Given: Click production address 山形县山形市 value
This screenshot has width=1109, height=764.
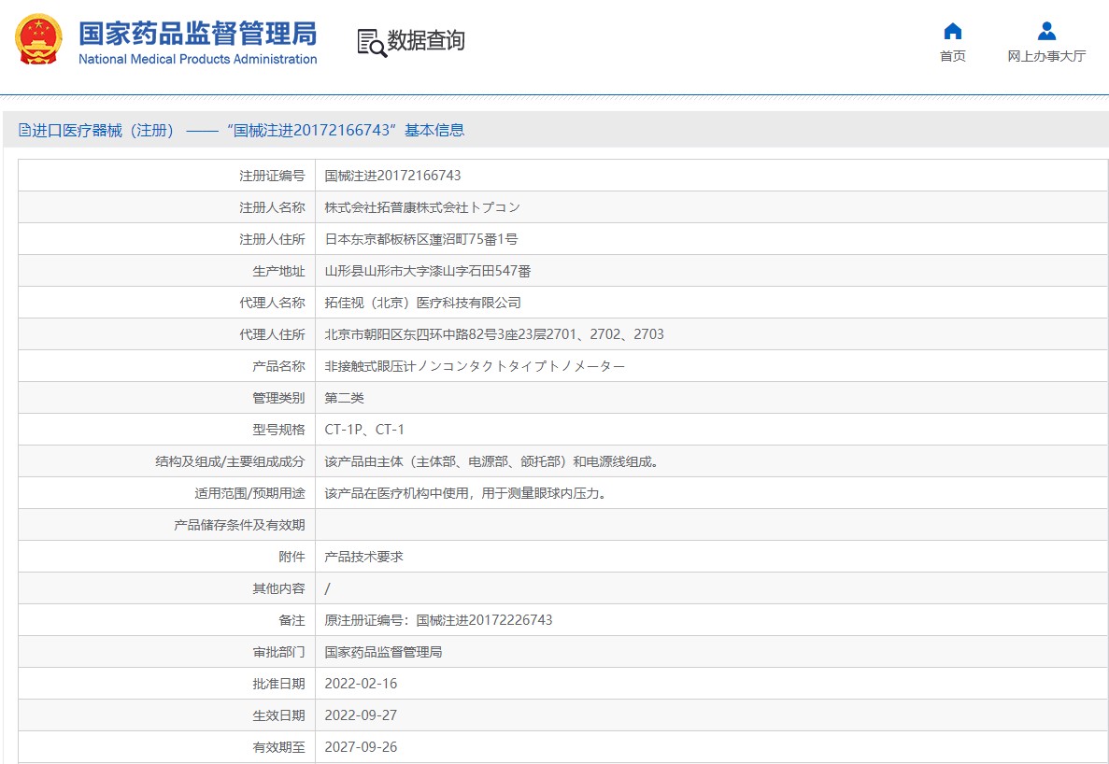Looking at the screenshot, I should [x=428, y=271].
